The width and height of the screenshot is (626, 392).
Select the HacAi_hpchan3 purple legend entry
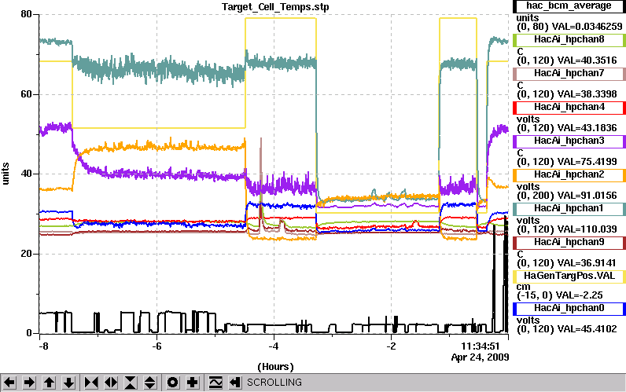[x=569, y=141]
